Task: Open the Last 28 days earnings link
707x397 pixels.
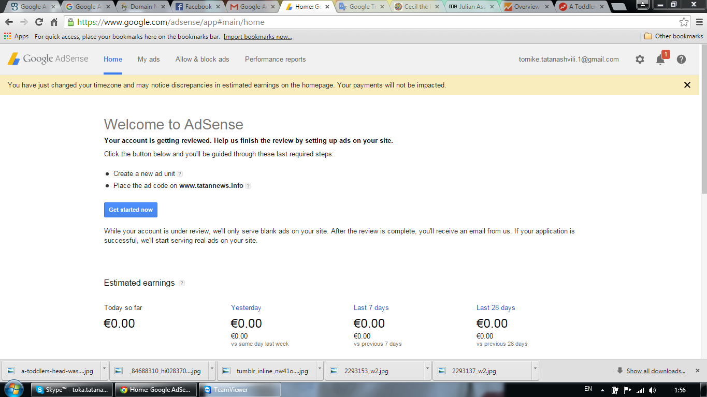Action: [496, 307]
